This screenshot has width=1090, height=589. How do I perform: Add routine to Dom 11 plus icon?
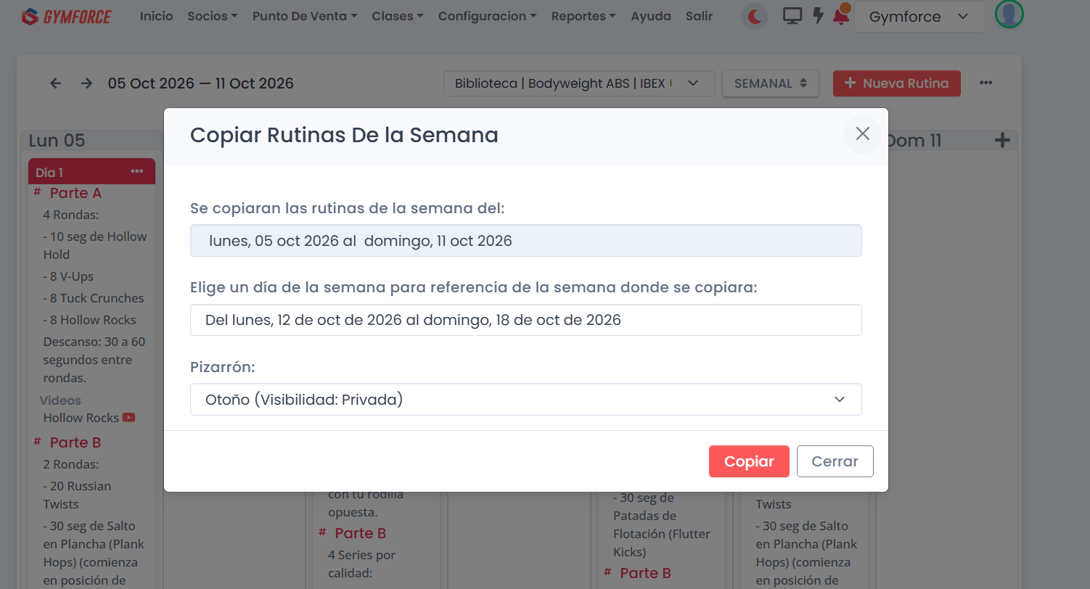1002,141
